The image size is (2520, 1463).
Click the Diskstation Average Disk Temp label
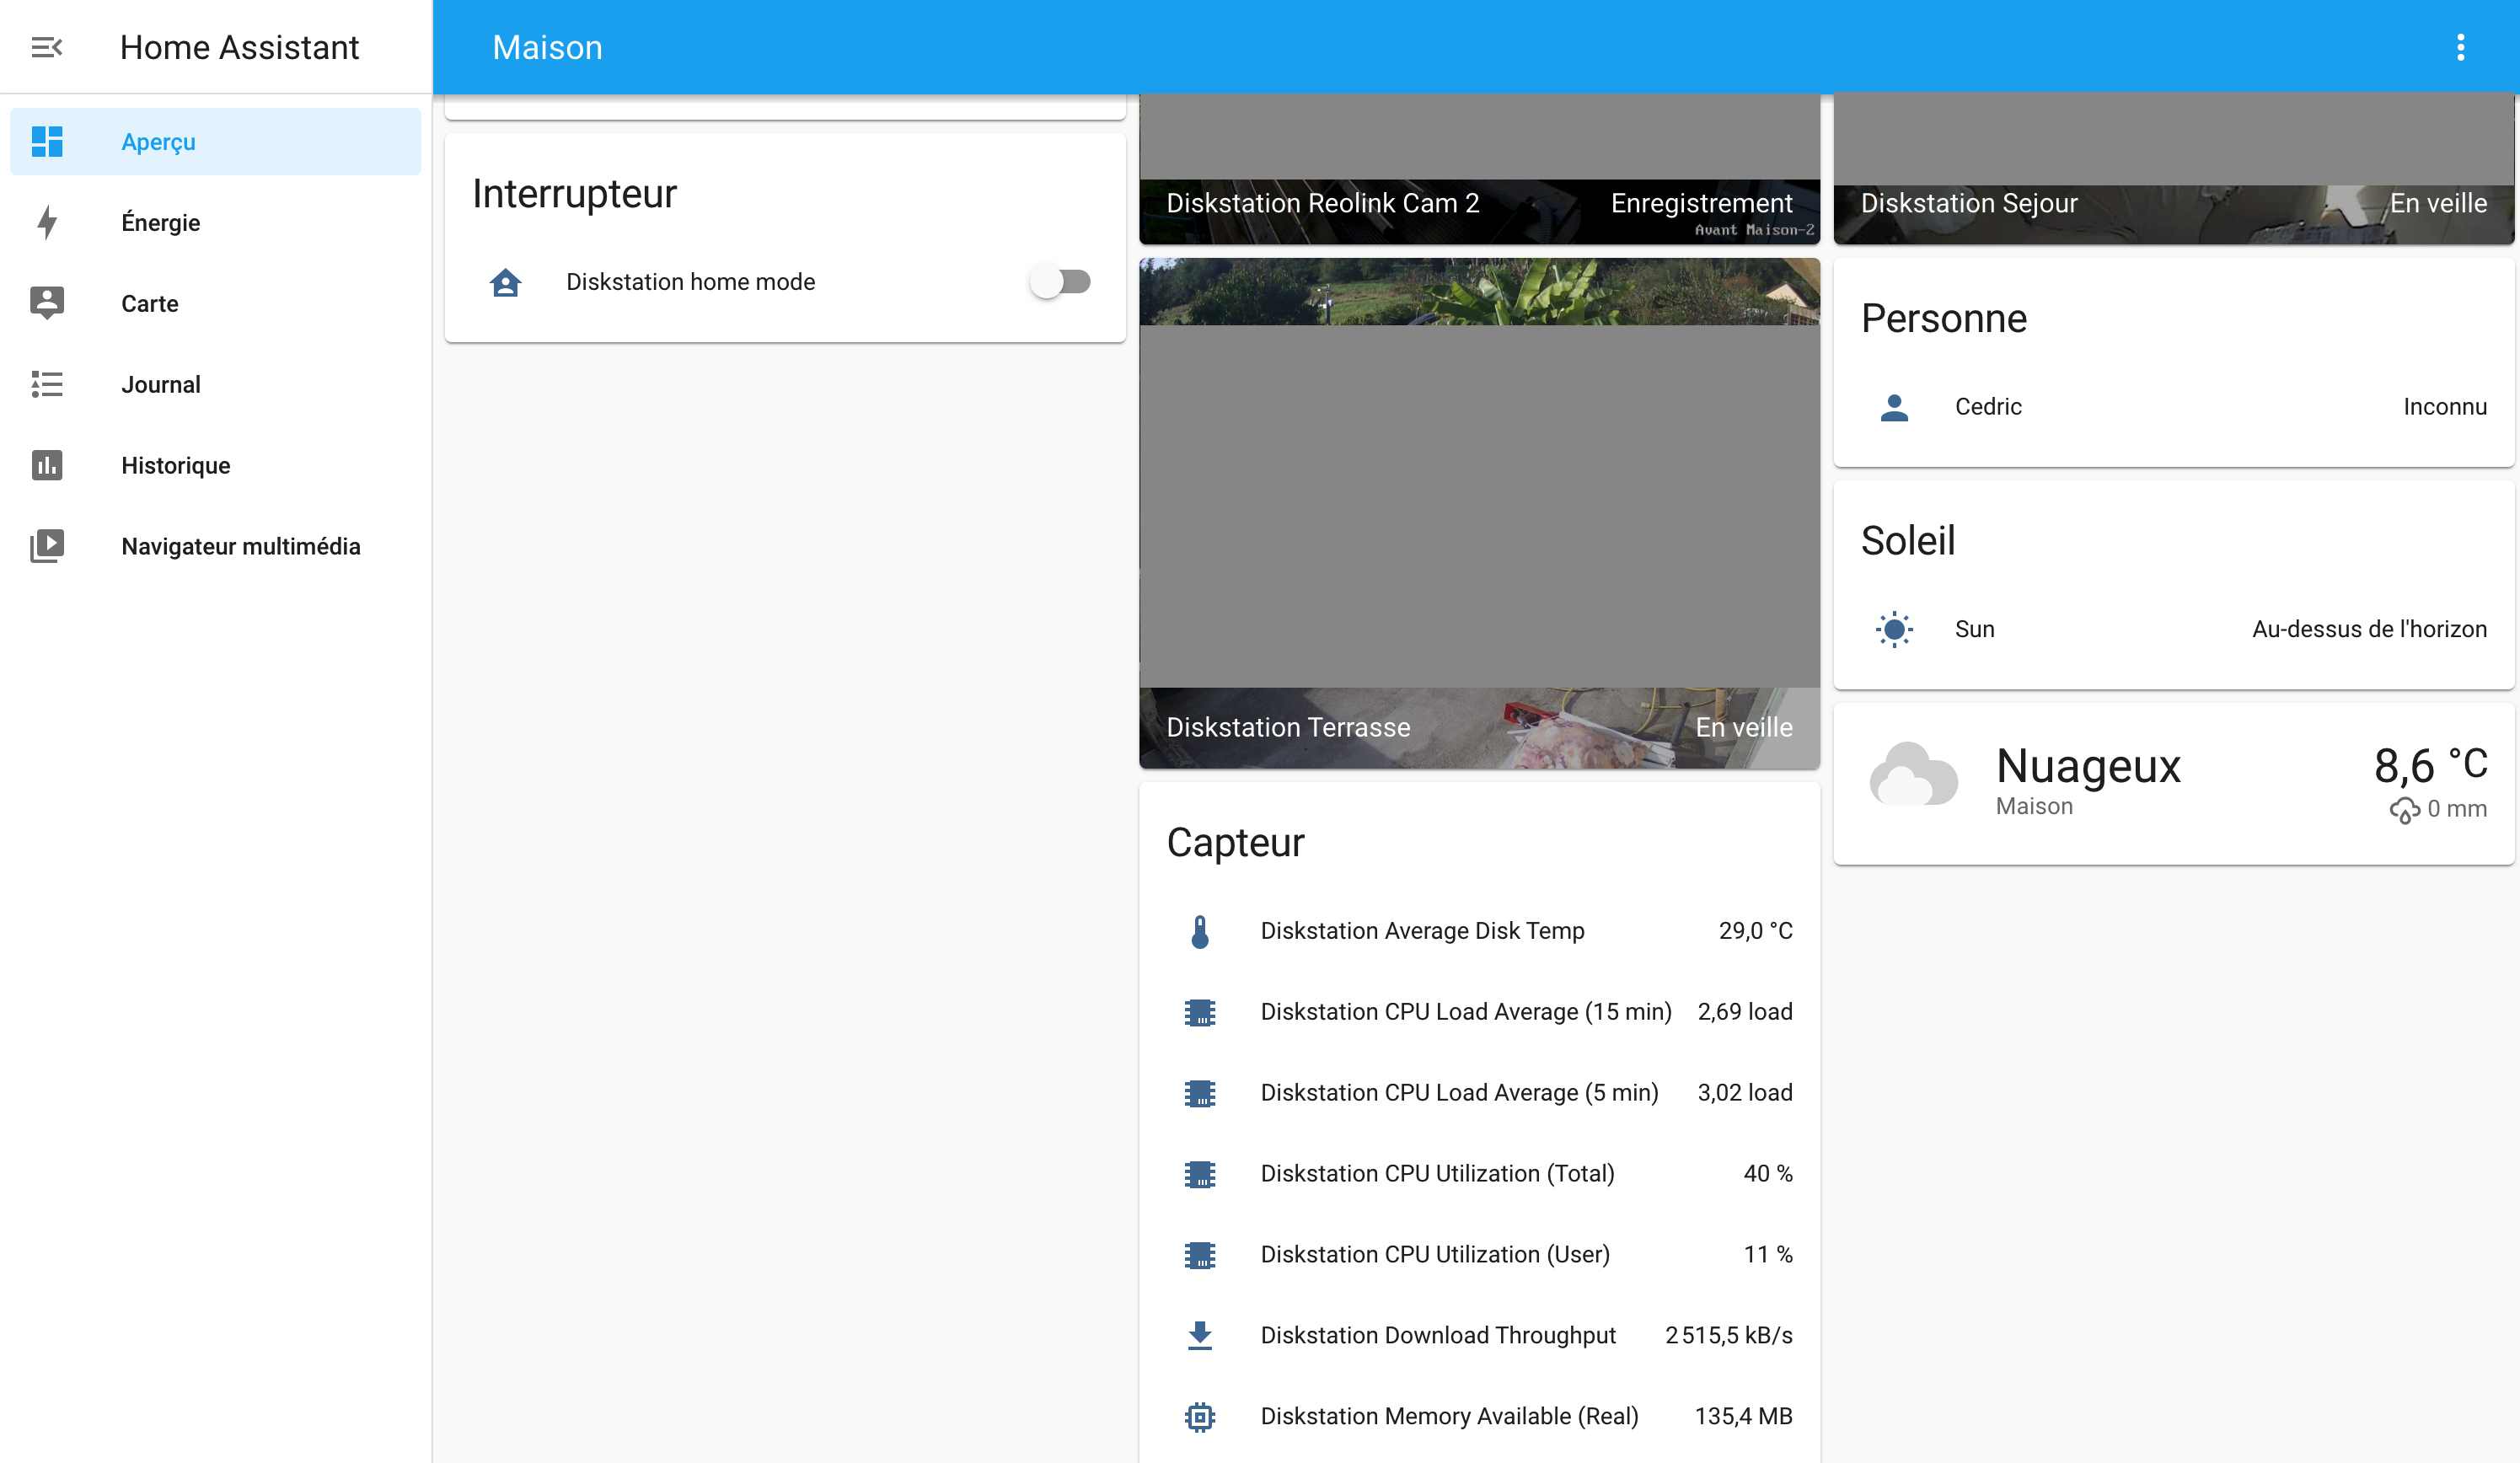[x=1422, y=931]
